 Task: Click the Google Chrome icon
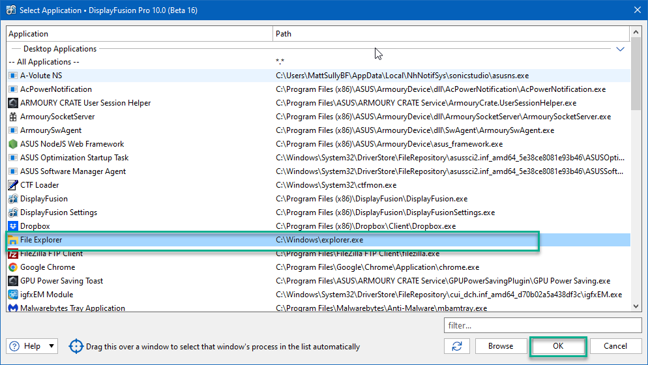[x=13, y=267]
